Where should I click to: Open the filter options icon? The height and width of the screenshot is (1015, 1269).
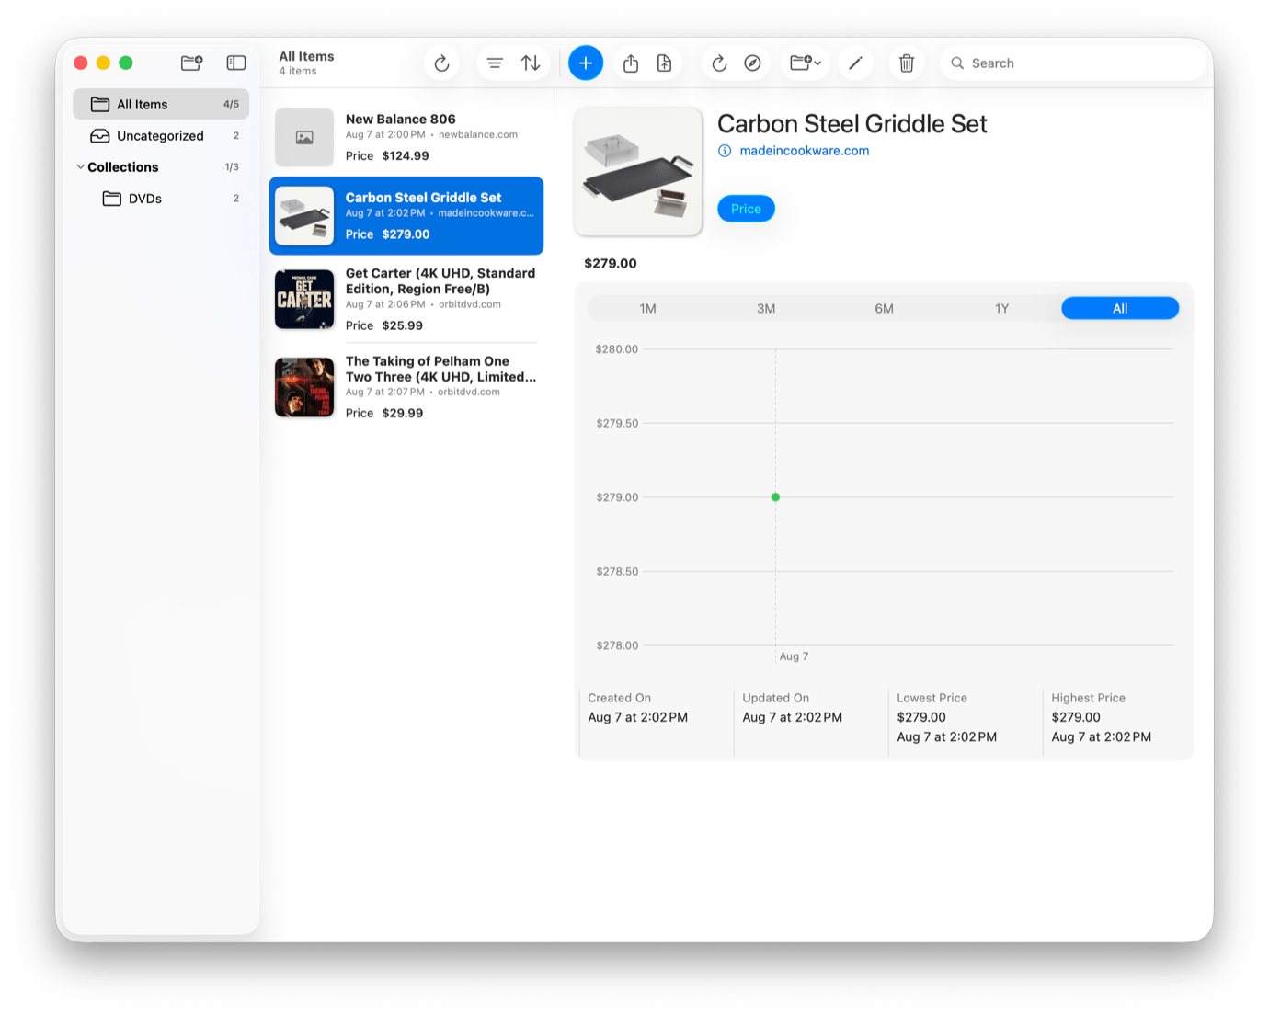tap(495, 63)
